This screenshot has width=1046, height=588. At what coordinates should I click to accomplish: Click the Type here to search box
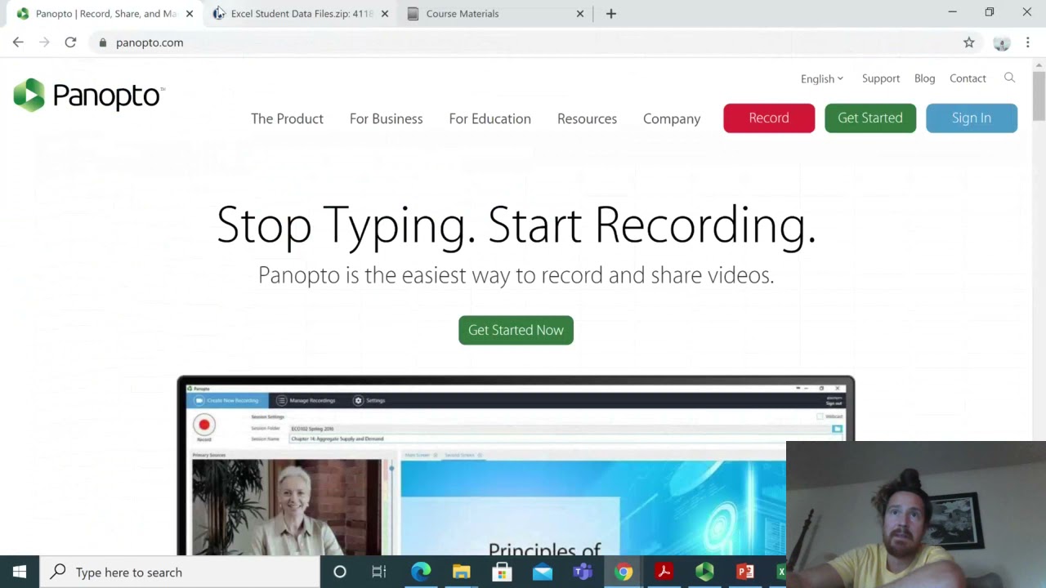(180, 572)
